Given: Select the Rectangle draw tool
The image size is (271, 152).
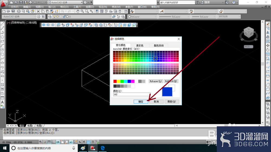Looking at the screenshot, I should (2, 41).
